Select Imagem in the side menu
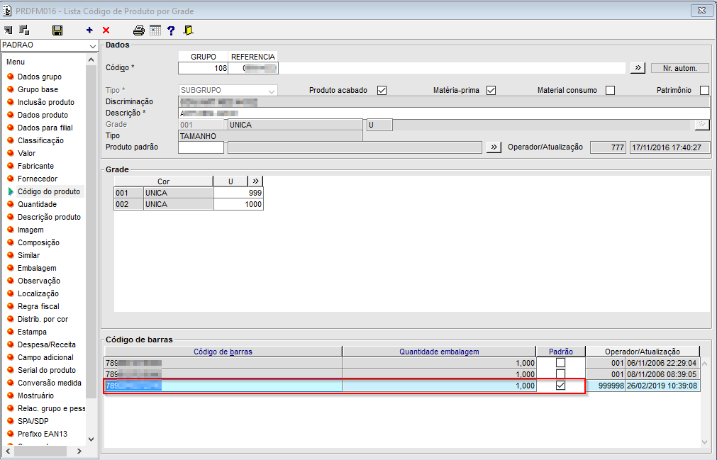Screen dimensions: 717x460 [x=30, y=230]
